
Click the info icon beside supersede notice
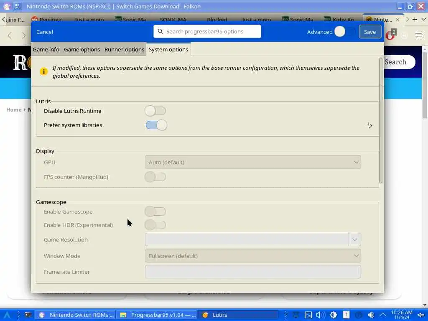tap(43, 72)
